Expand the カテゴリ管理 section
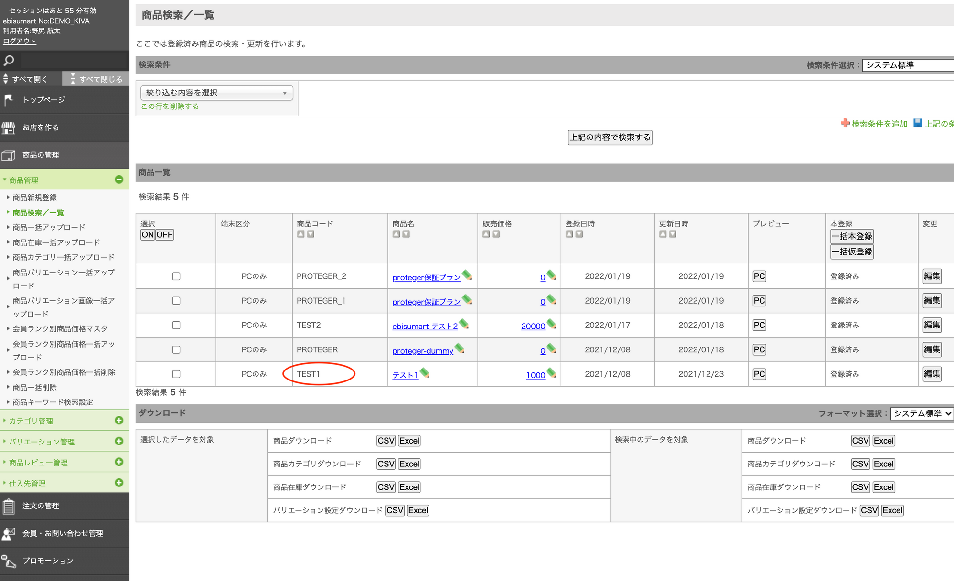954x581 pixels. point(119,420)
